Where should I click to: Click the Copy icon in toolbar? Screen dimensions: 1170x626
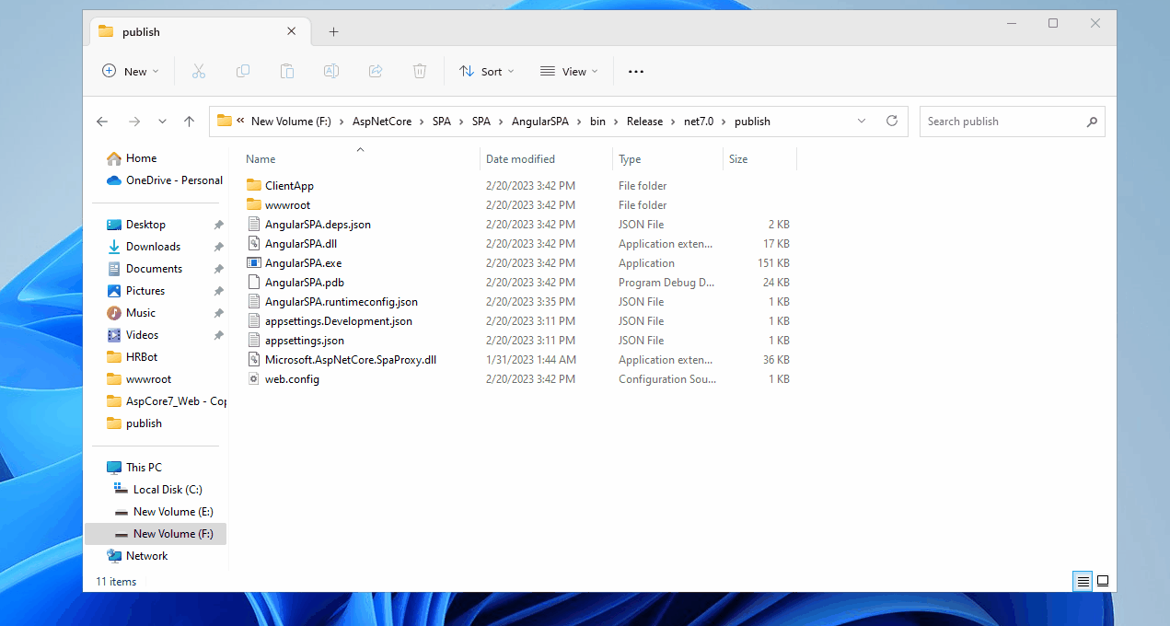(x=243, y=71)
